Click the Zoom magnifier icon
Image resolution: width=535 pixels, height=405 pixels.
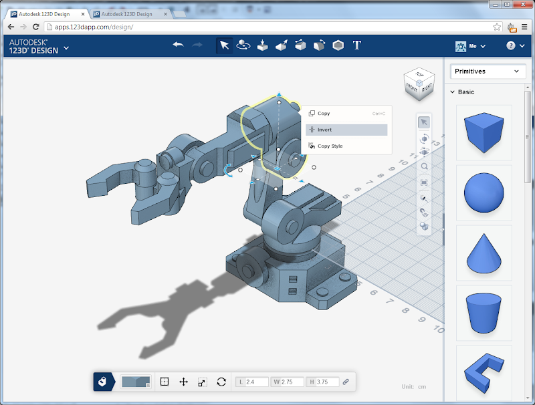(424, 166)
